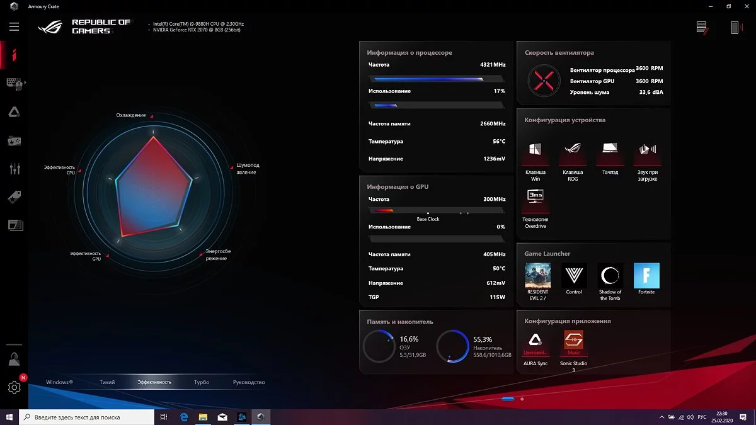The width and height of the screenshot is (756, 425).
Task: Click the noise level value 33,6 dBA
Action: (x=651, y=93)
